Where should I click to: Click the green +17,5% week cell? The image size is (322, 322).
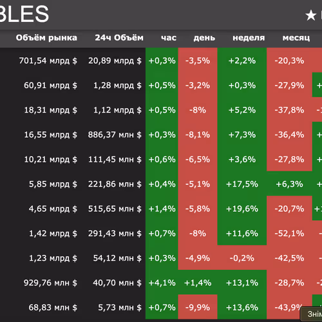[242, 184]
